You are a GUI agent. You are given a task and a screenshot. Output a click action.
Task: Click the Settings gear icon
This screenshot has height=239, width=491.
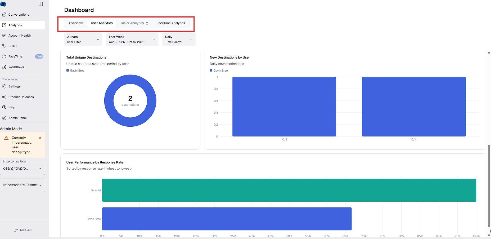(4, 86)
